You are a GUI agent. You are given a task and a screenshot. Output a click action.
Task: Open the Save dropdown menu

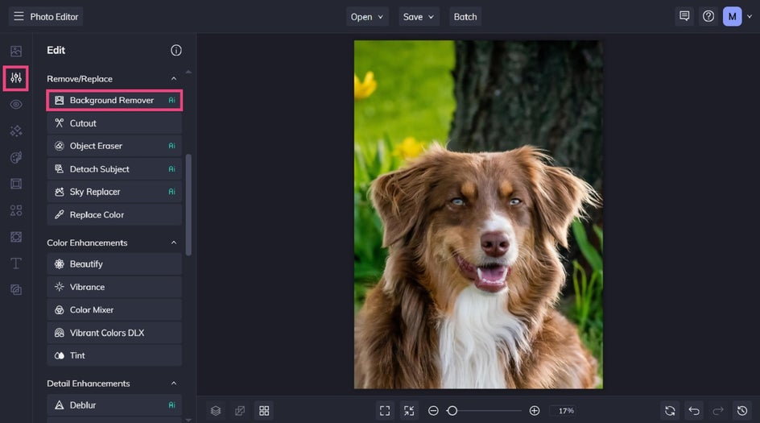(419, 16)
